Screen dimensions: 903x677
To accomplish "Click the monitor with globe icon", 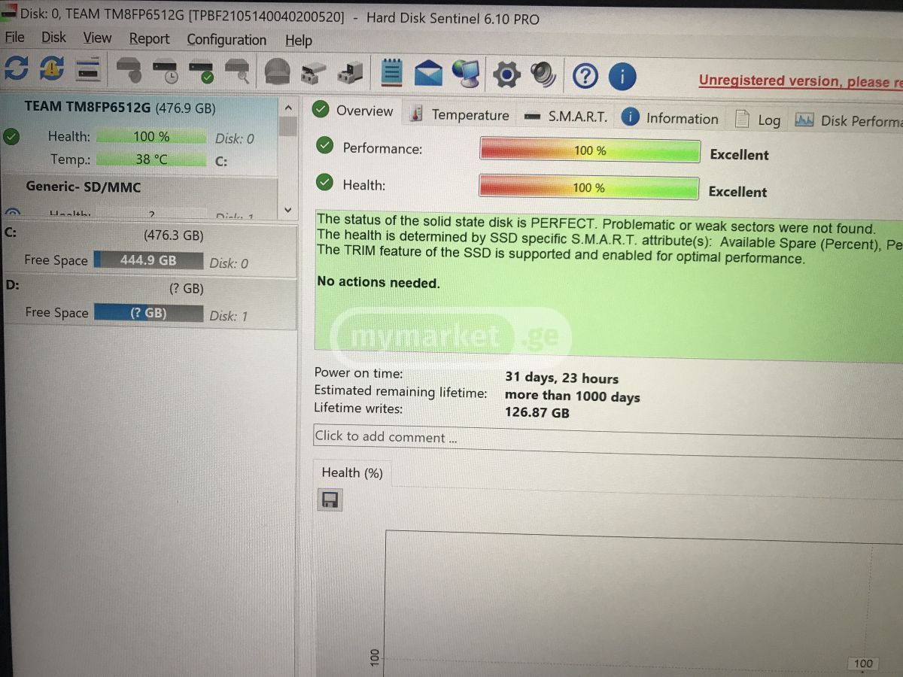I will point(467,74).
